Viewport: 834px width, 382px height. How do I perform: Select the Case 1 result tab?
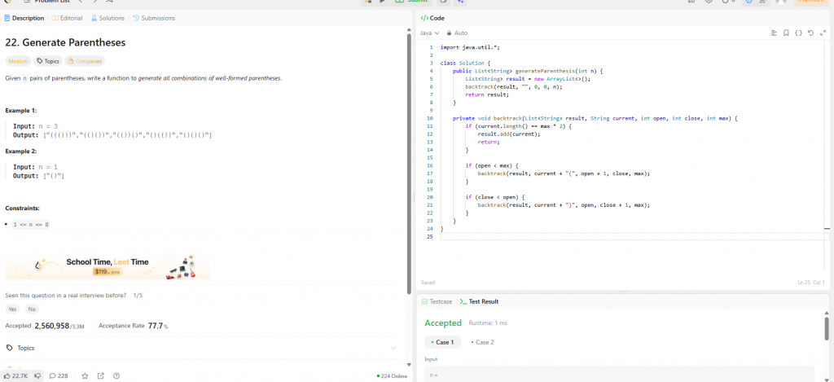click(442, 342)
